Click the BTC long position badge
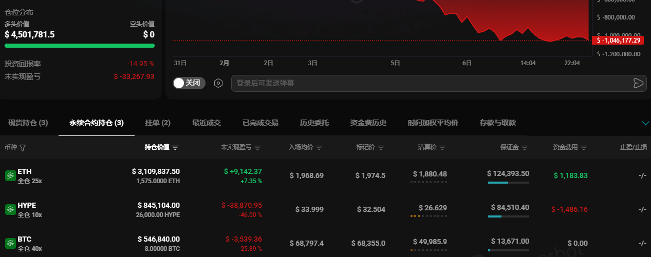The image size is (651, 257). tap(10, 243)
